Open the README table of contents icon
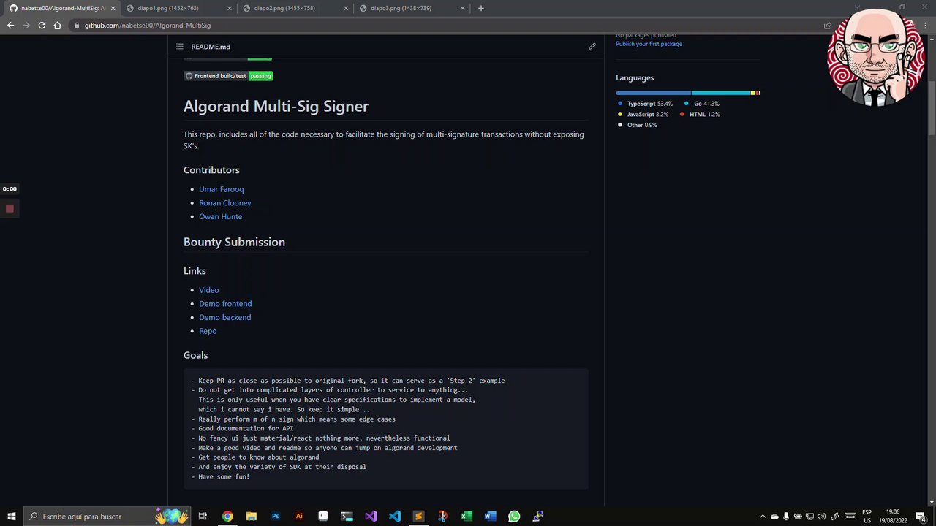This screenshot has width=936, height=526. (x=180, y=47)
